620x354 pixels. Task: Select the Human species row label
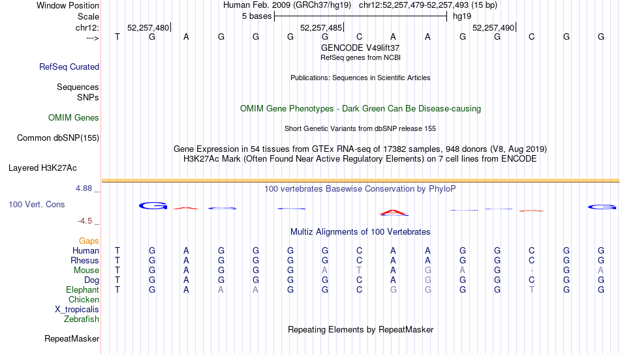[85, 251]
